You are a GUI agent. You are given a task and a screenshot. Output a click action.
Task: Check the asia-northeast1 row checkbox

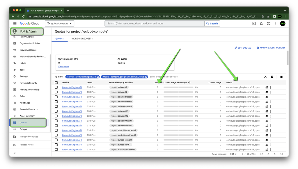tap(56, 97)
